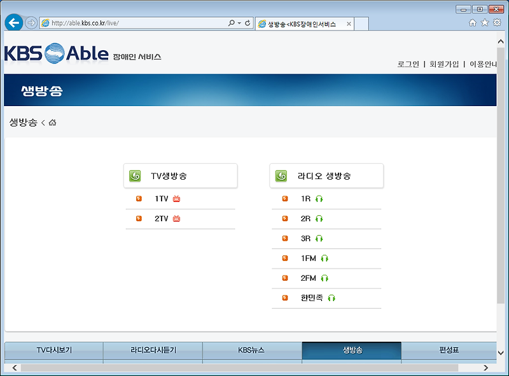Click orange arrow bullet beside 2TV
Image resolution: width=509 pixels, height=376 pixels.
click(139, 218)
